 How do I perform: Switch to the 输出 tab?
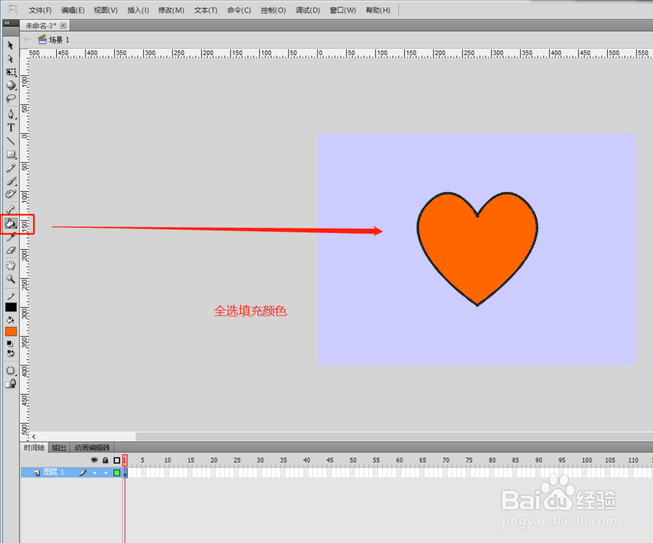click(x=59, y=448)
